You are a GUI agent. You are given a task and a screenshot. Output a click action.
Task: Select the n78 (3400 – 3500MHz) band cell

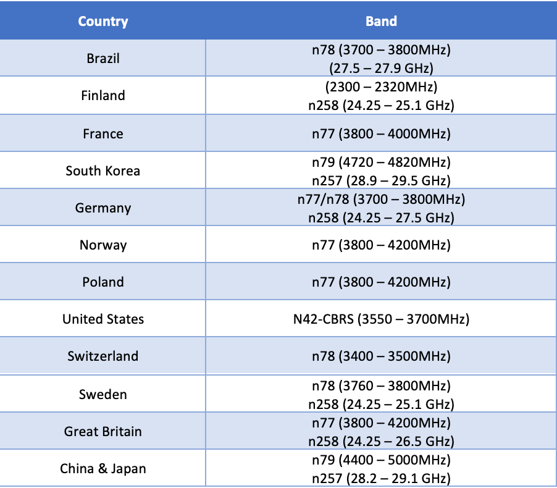(381, 356)
